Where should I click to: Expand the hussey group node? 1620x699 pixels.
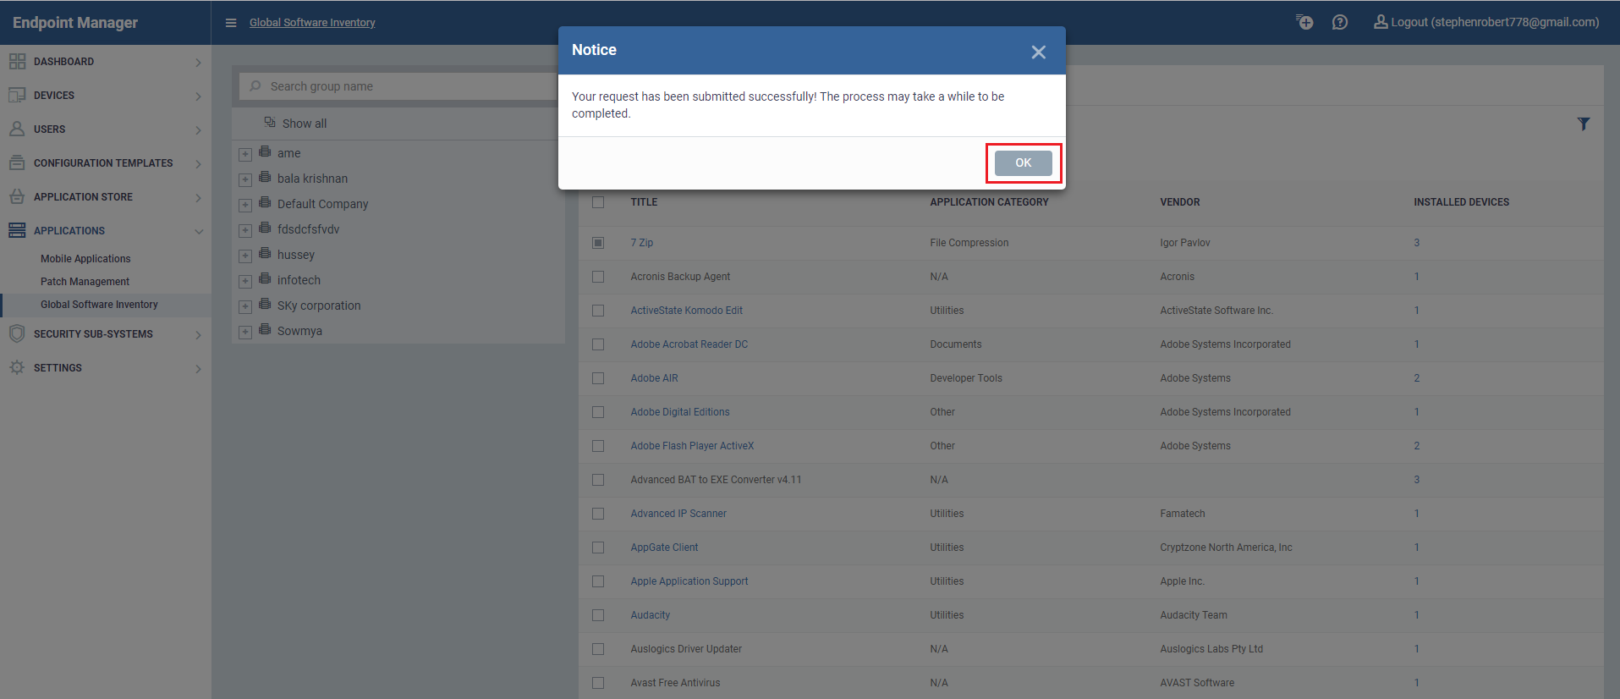coord(245,256)
